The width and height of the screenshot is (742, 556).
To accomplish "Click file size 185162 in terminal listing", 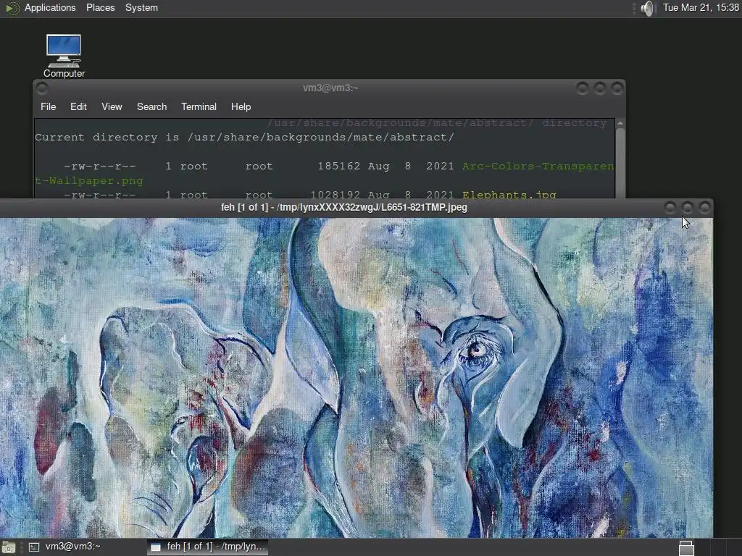I will 338,167.
